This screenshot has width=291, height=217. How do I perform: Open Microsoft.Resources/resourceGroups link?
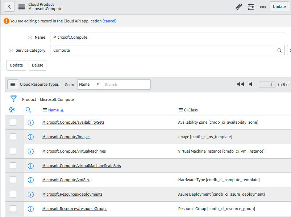tap(75, 209)
